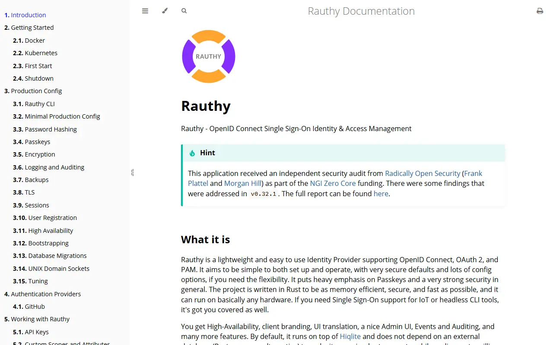Go to Working with Rauthy chapter
Viewport: 553px width, 345px height.
tap(37, 319)
